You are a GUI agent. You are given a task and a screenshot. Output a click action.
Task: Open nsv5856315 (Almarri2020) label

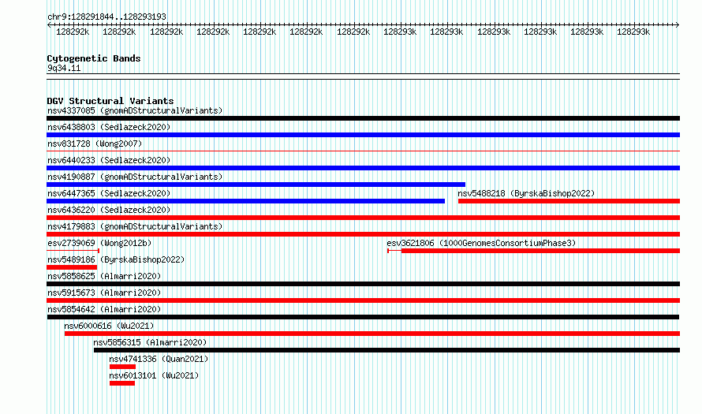point(150,342)
